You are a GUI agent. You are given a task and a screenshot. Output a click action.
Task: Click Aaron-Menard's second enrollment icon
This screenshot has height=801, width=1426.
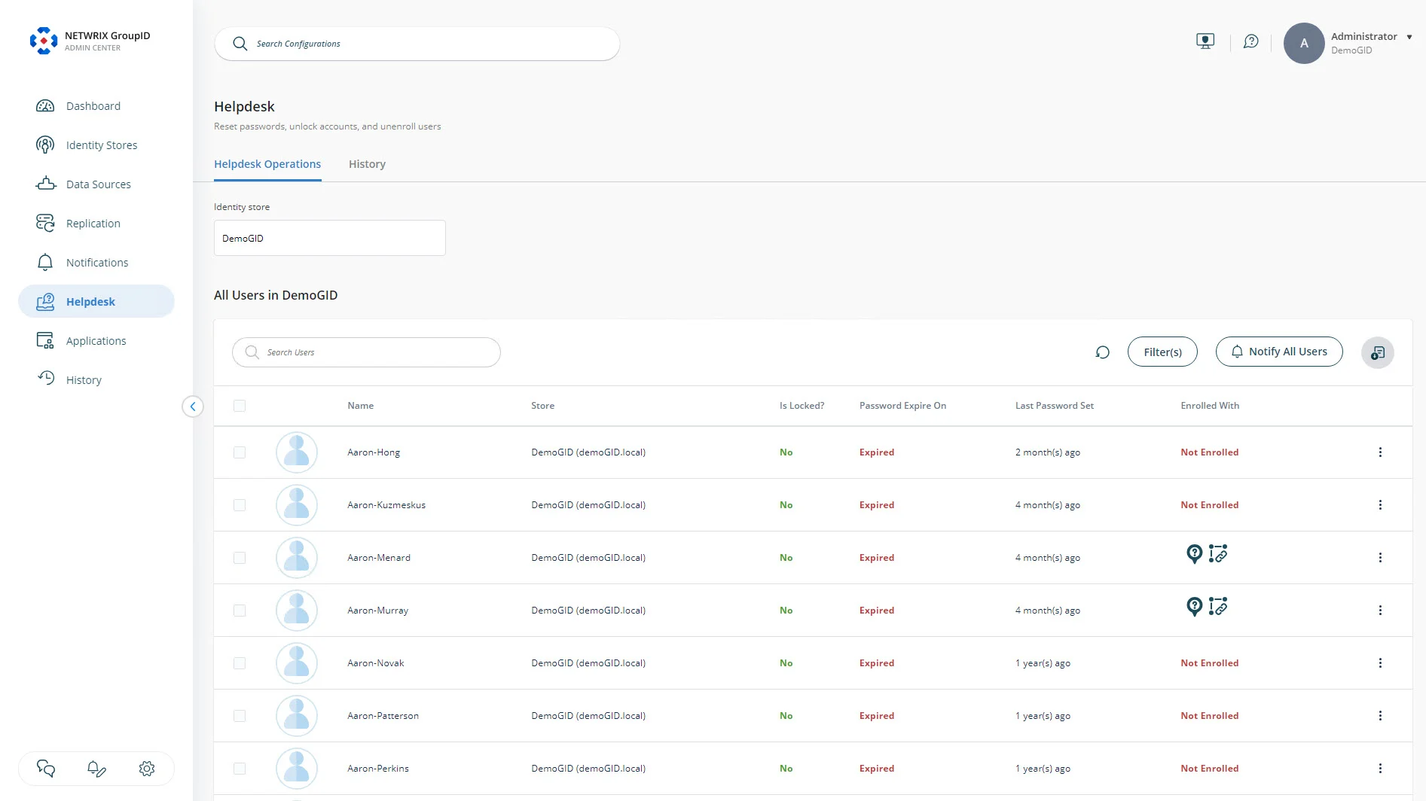click(1218, 553)
